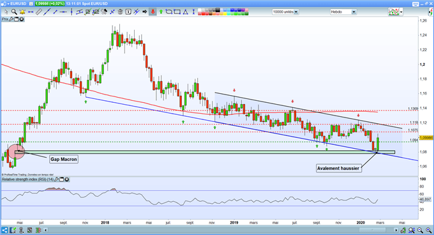This screenshot has height=235, width=434.
Task: Pick the black color swatch
Action: tap(218, 10)
